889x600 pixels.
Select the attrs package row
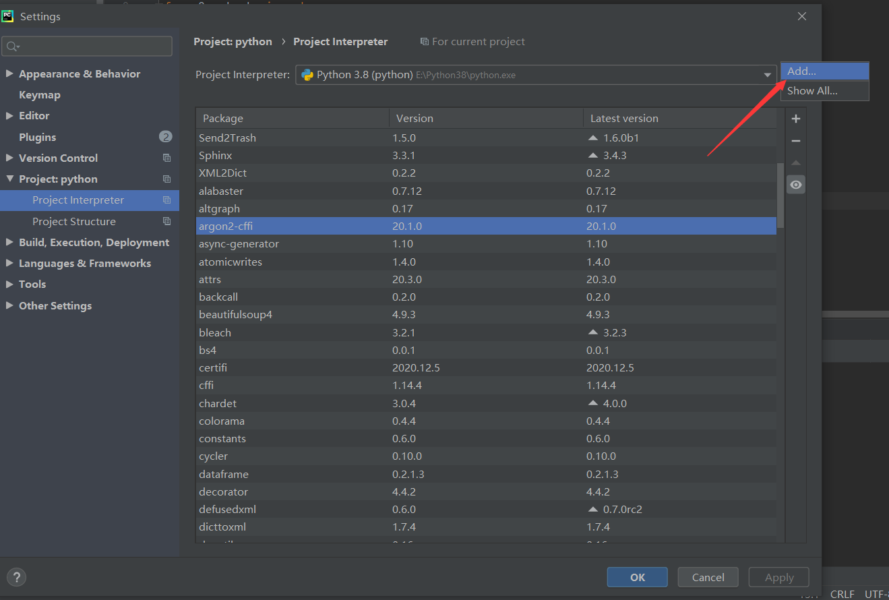(486, 279)
